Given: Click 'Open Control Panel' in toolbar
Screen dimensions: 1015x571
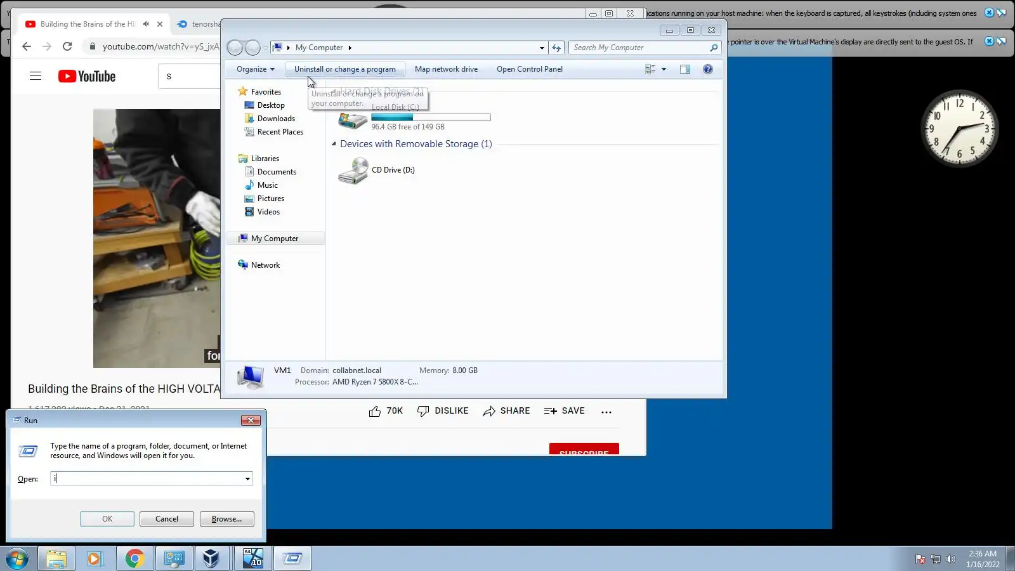Looking at the screenshot, I should (x=530, y=69).
